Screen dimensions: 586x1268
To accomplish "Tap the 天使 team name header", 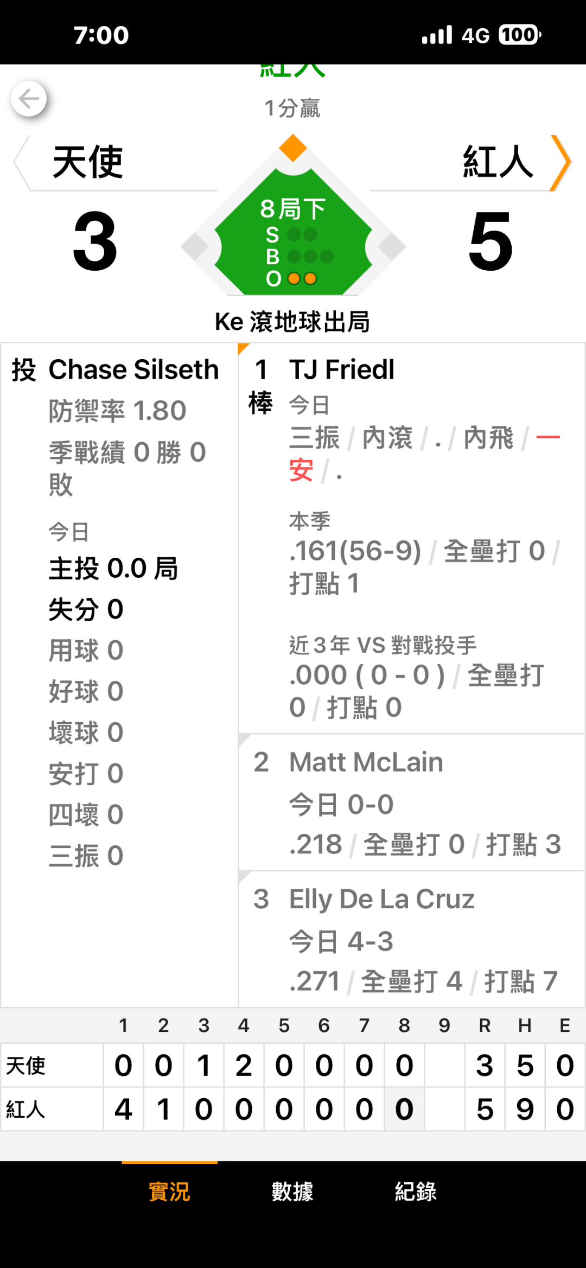I will point(88,162).
